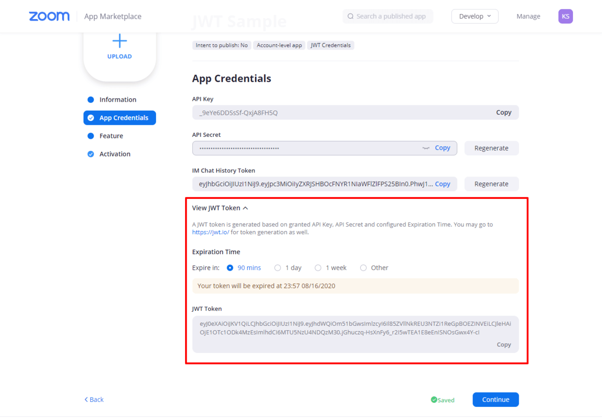Collapse the View JWT Token section
Screen dimensions: 602x420
point(220,208)
